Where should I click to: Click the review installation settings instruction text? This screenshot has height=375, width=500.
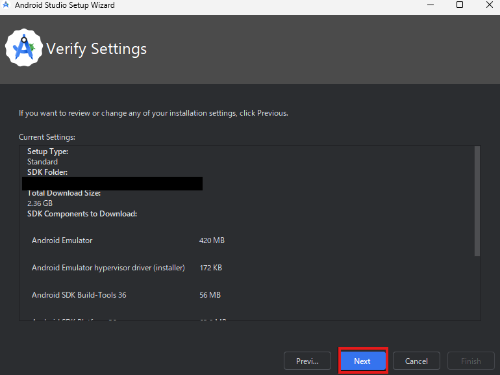coord(153,113)
